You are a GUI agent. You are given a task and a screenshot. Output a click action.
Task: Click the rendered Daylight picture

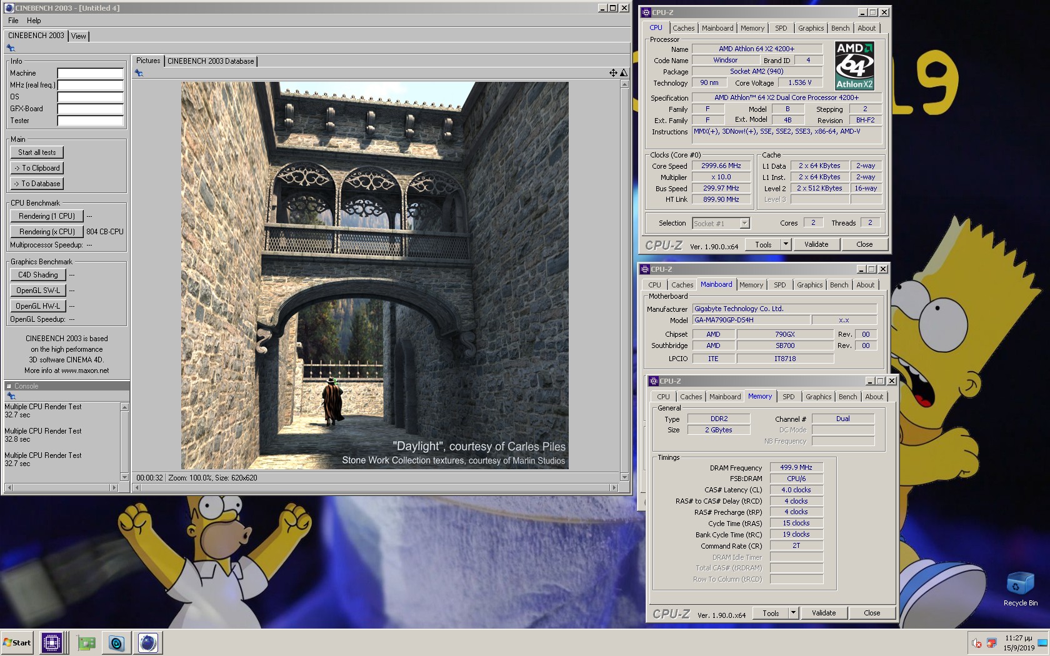(x=374, y=276)
